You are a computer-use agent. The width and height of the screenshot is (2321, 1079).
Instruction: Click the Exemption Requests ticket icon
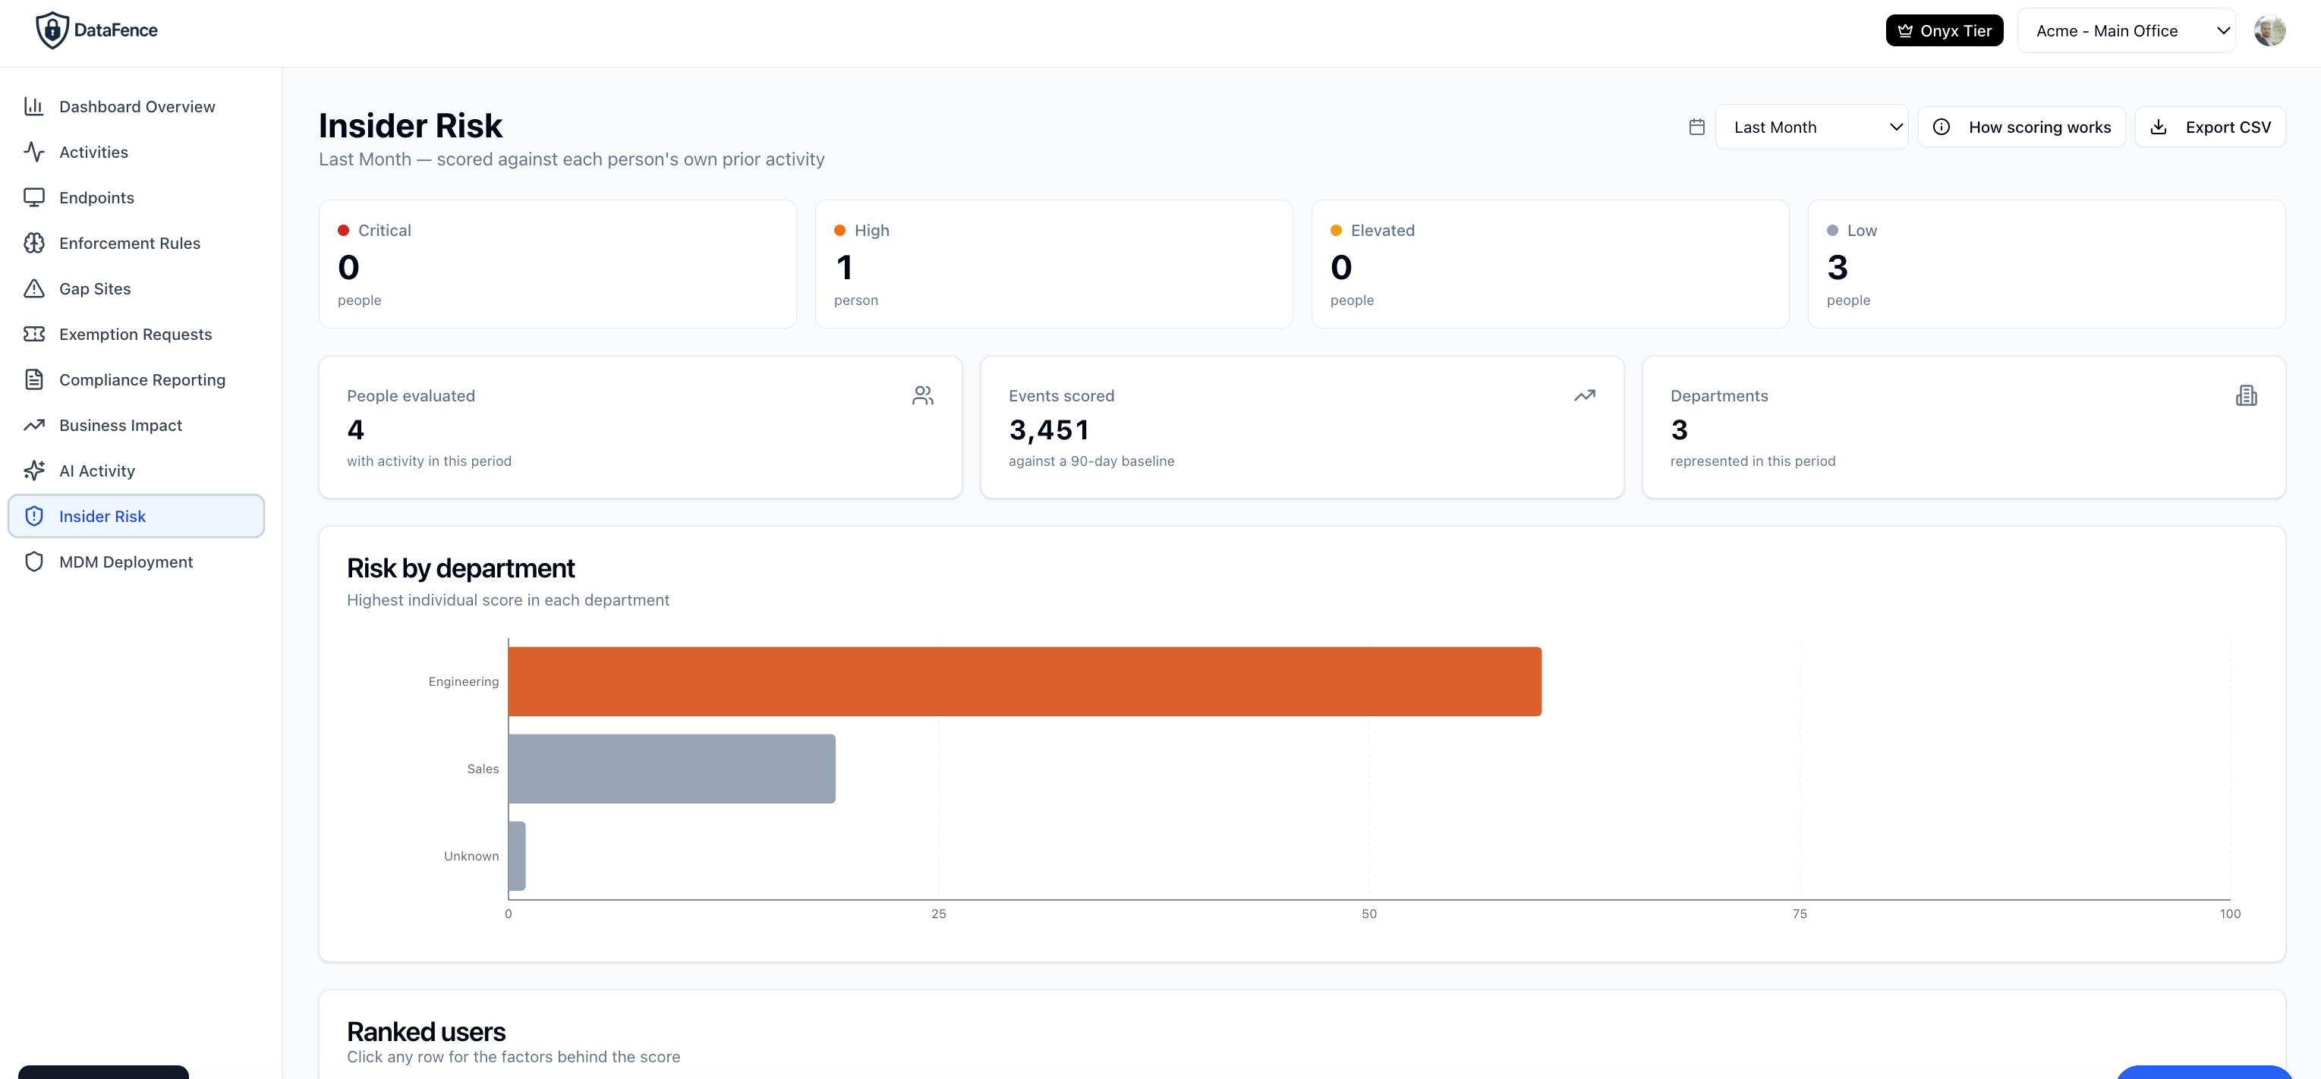pyautogui.click(x=34, y=334)
